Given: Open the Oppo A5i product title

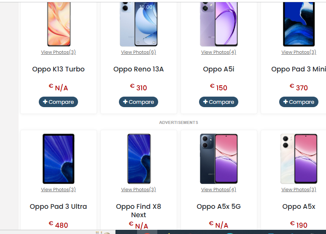Looking at the screenshot, I should click(218, 69).
